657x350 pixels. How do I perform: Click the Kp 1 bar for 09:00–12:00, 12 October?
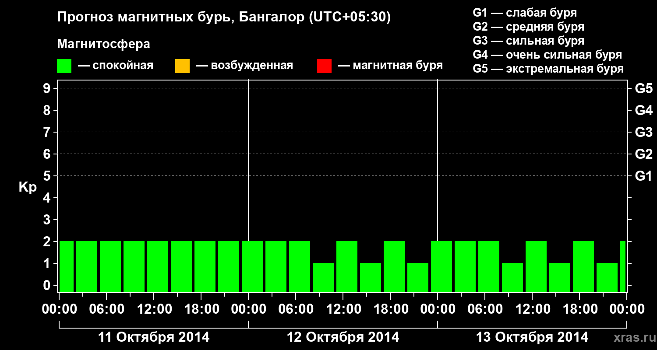tap(323, 277)
